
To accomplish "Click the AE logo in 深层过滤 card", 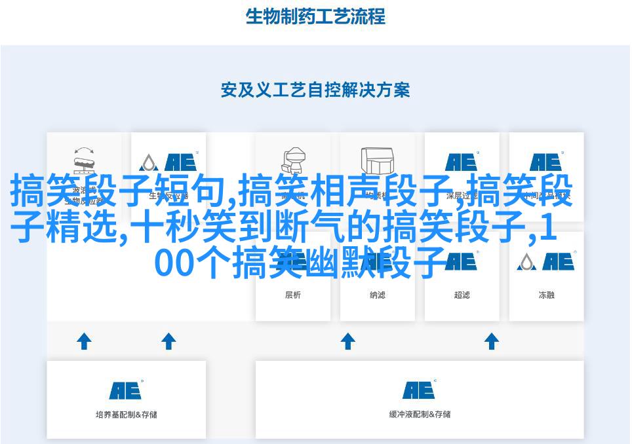I will [x=462, y=162].
